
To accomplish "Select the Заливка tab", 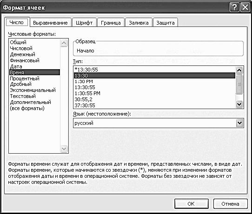I will tap(139, 23).
